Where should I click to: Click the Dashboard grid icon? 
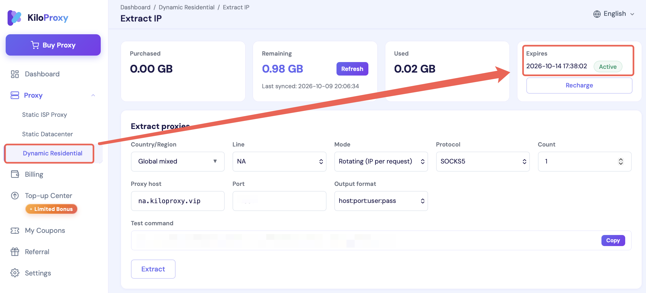coord(15,74)
